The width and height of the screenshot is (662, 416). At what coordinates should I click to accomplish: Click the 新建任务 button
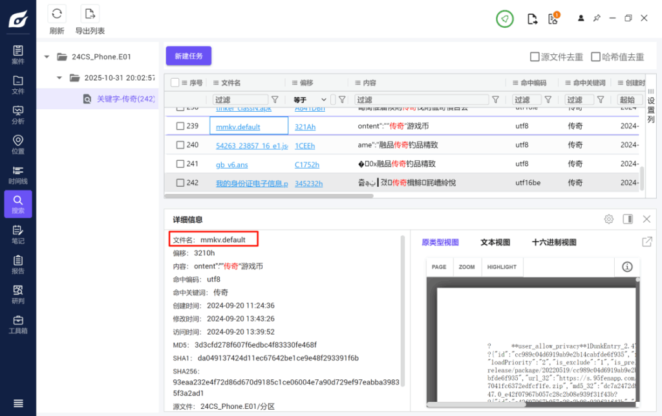[x=189, y=56]
